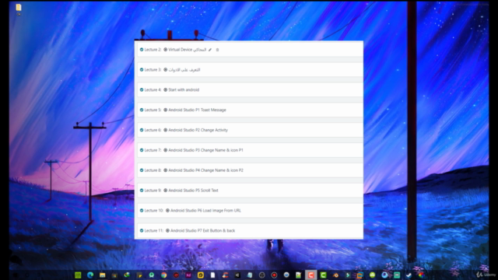Click the video icon before Start with android

166,90
